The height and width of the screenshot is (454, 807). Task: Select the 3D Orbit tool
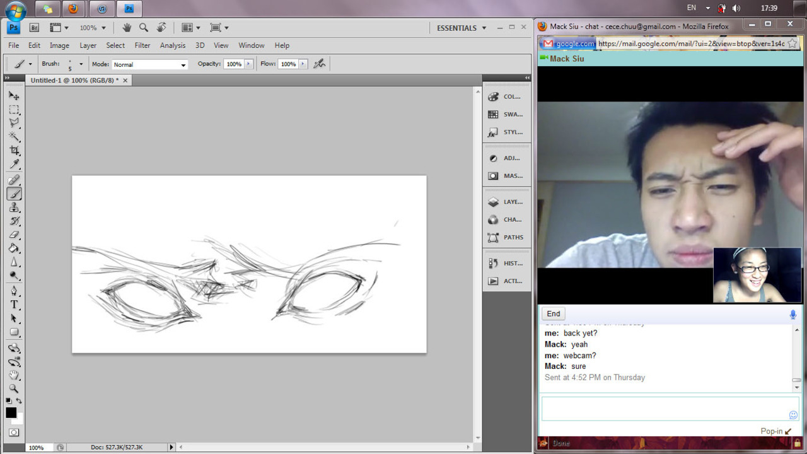pos(14,361)
